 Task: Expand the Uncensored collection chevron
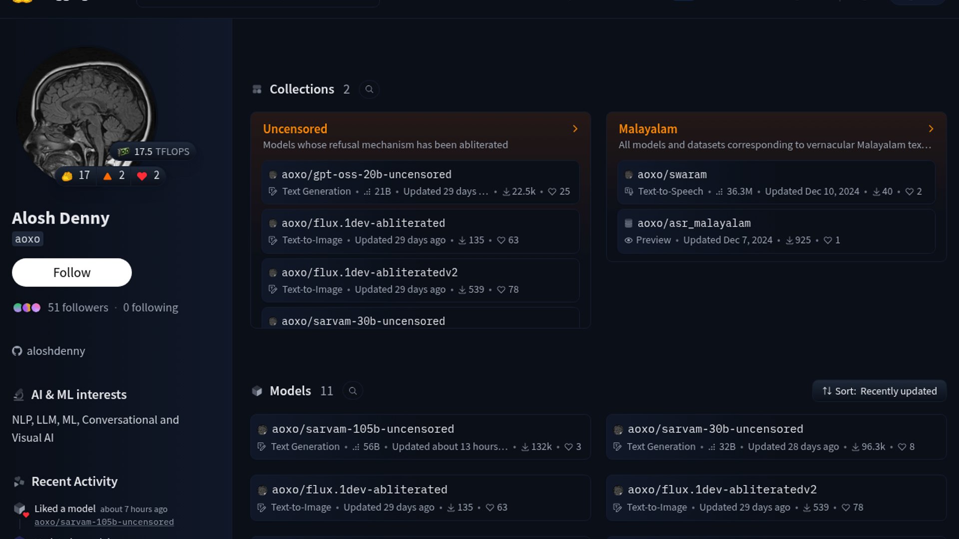[575, 129]
